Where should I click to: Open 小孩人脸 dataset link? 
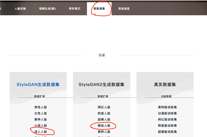point(41,125)
